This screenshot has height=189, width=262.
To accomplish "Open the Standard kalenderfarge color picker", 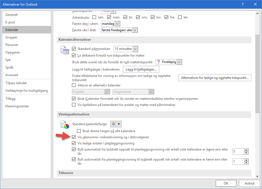I will (116, 124).
